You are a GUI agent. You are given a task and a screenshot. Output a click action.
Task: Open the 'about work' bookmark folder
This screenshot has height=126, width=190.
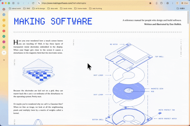[15, 8]
